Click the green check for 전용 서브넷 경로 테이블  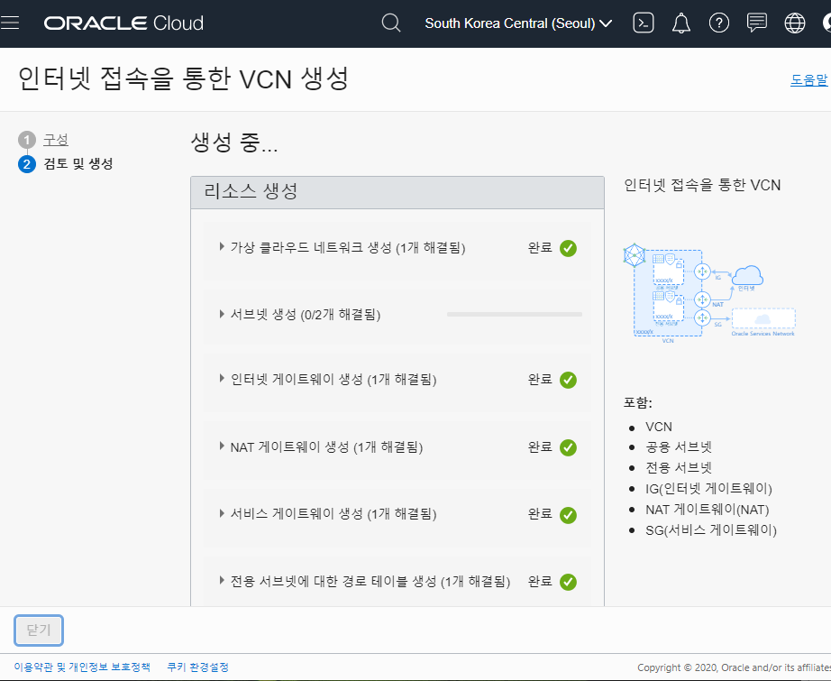point(568,582)
